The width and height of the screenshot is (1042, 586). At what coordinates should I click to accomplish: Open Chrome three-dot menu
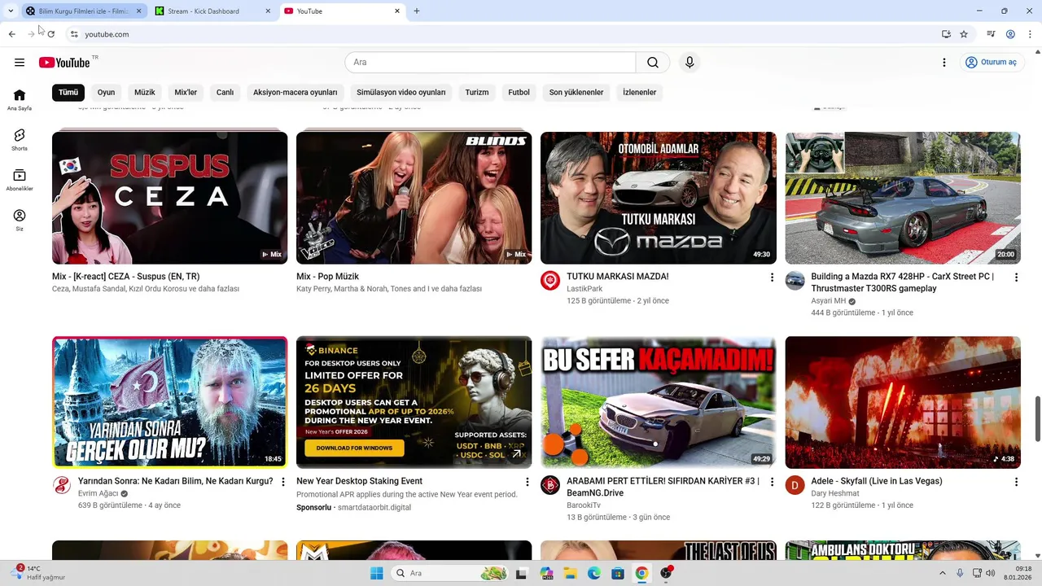[x=1031, y=34]
